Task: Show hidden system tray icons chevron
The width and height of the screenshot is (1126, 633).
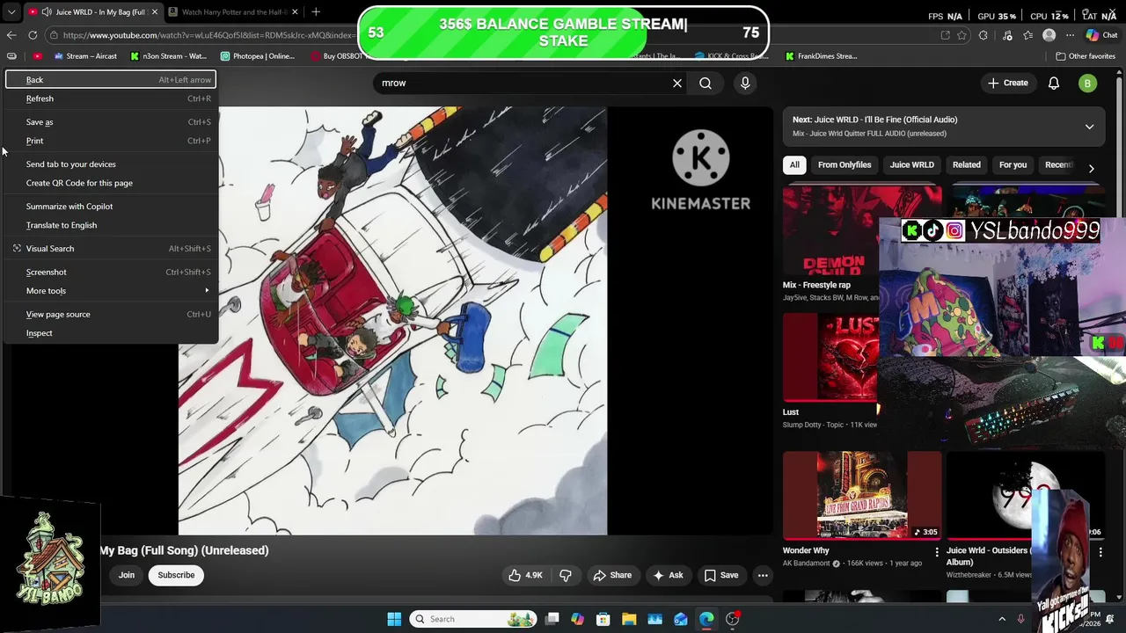Action: click(1002, 619)
